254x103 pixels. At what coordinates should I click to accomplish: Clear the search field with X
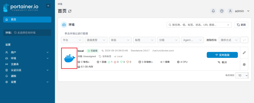(228, 25)
